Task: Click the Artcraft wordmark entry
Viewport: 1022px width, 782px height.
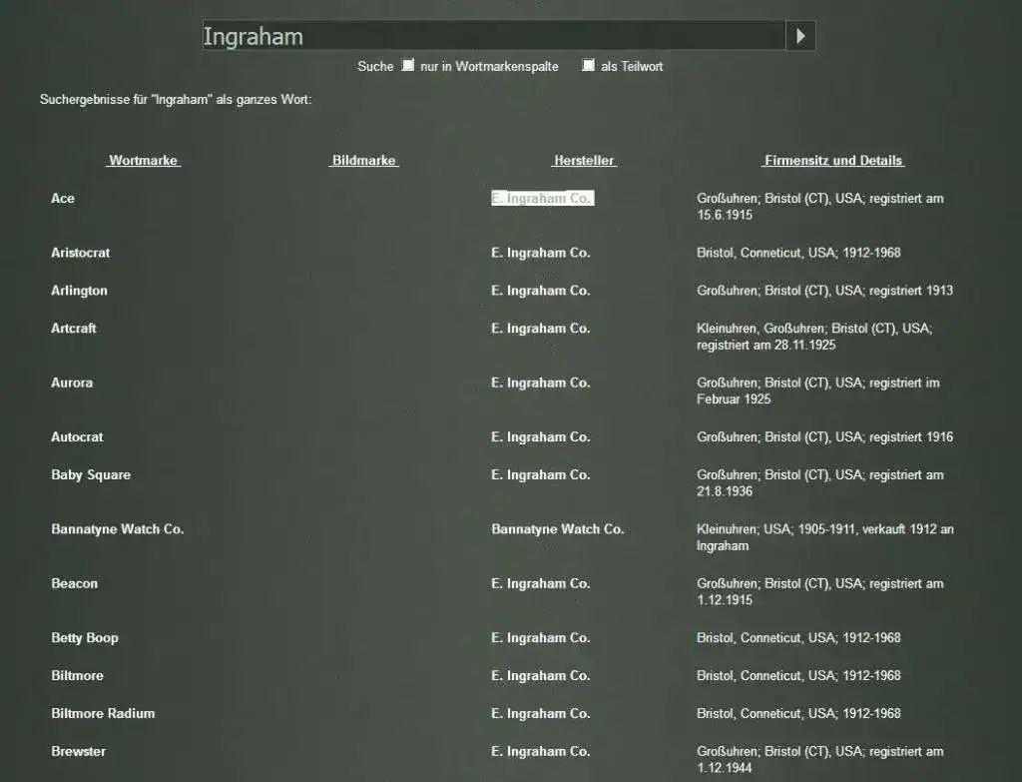Action: 74,329
